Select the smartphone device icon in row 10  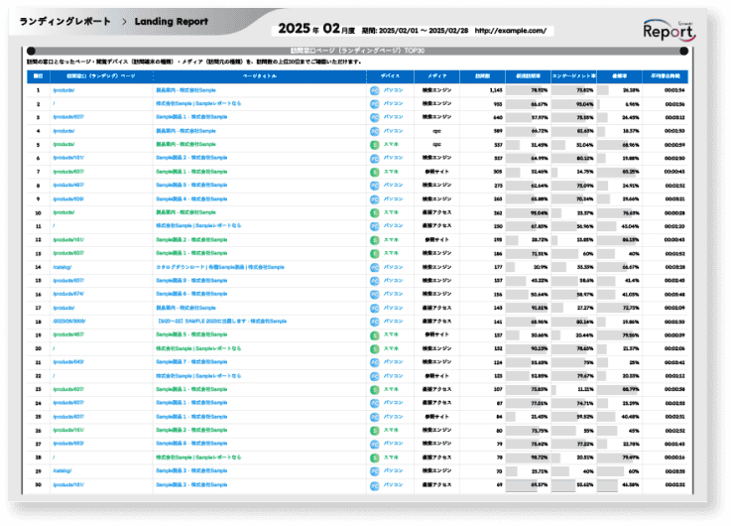coord(374,212)
